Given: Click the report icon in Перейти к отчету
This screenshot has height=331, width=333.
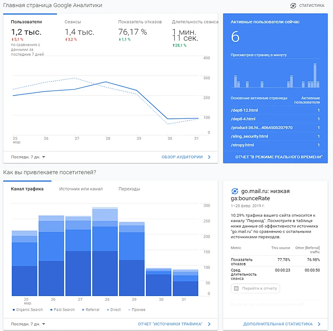Looking at the screenshot, I should [236, 289].
